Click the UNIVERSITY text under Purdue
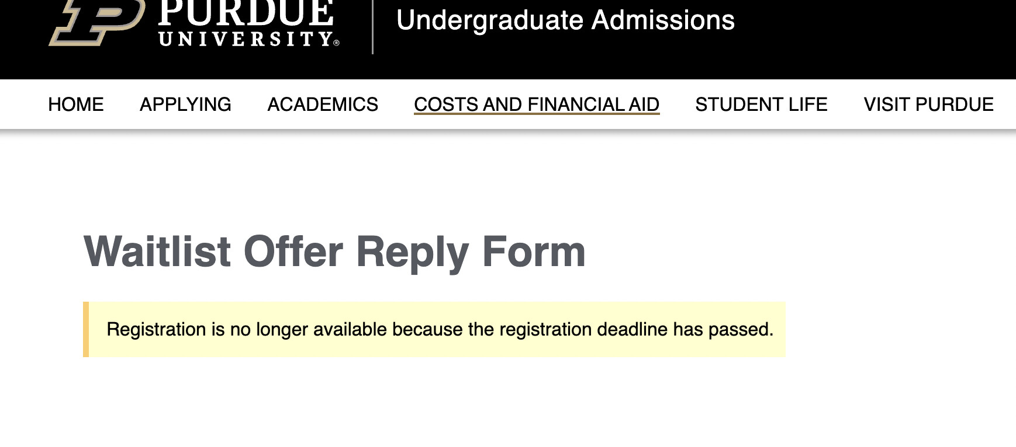The image size is (1016, 447). [244, 39]
